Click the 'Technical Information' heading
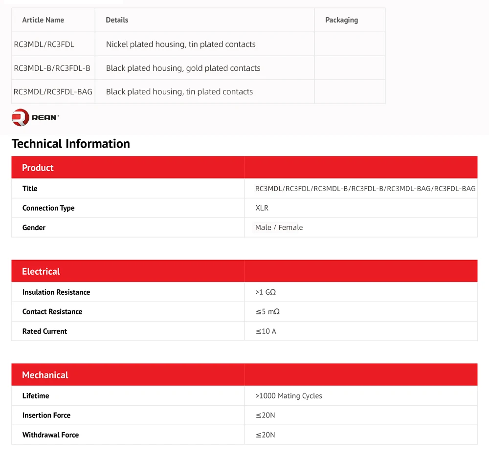Image resolution: width=489 pixels, height=459 pixels. (x=71, y=144)
